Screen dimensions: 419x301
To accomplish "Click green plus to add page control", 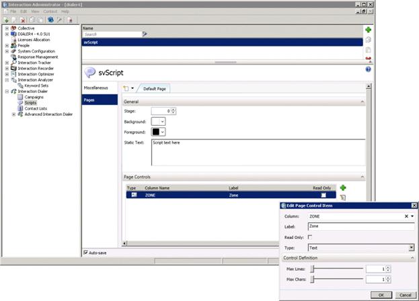I will tap(343, 188).
